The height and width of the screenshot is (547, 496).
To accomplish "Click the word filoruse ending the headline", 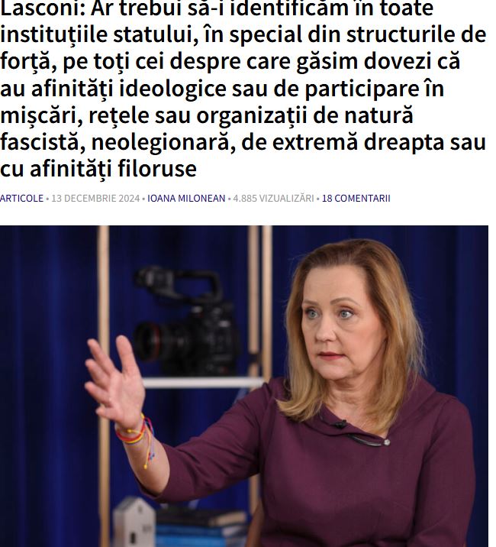I will point(157,169).
